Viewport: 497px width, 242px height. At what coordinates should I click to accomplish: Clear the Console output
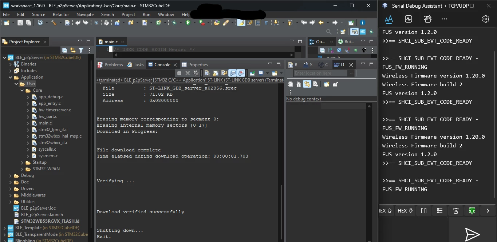[207, 73]
